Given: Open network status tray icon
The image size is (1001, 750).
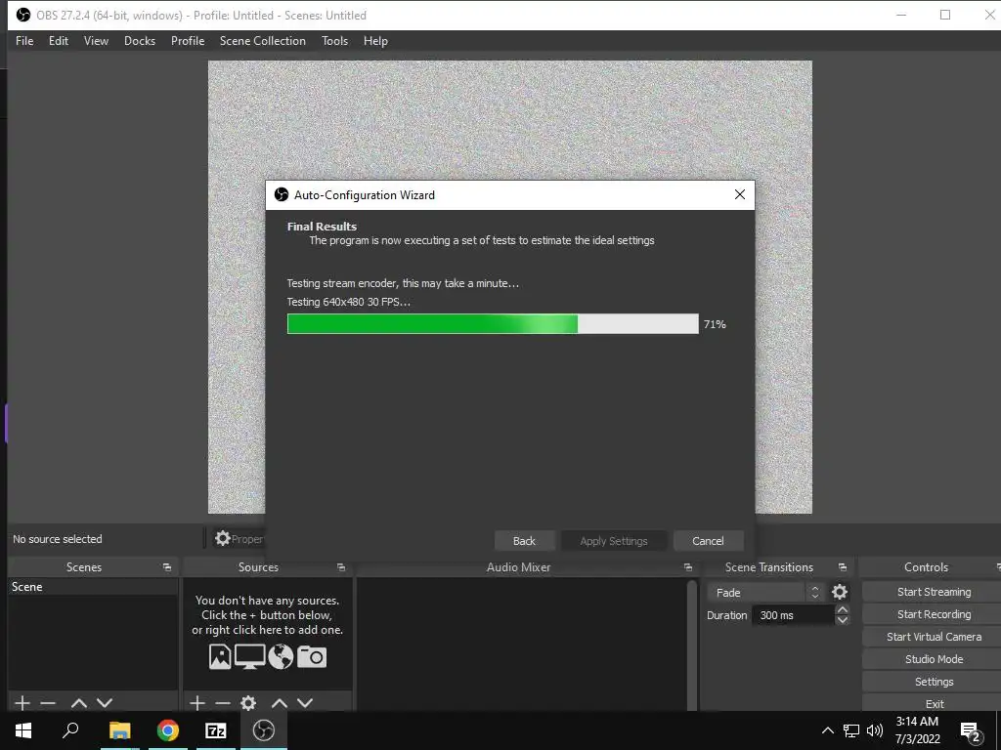Looking at the screenshot, I should (x=851, y=730).
